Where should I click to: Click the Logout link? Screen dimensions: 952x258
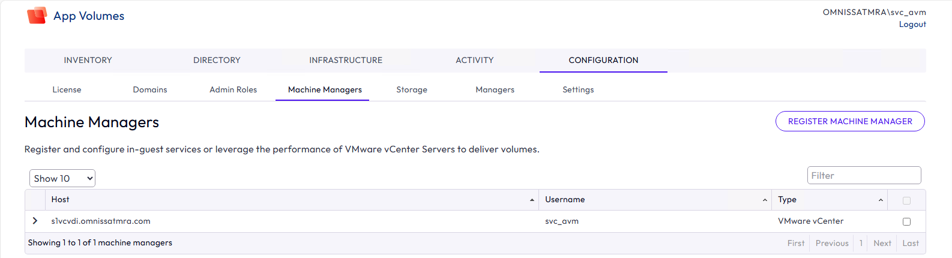pos(912,24)
